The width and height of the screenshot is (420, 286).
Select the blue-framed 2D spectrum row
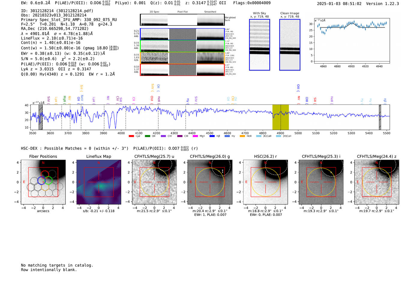pos(182,34)
